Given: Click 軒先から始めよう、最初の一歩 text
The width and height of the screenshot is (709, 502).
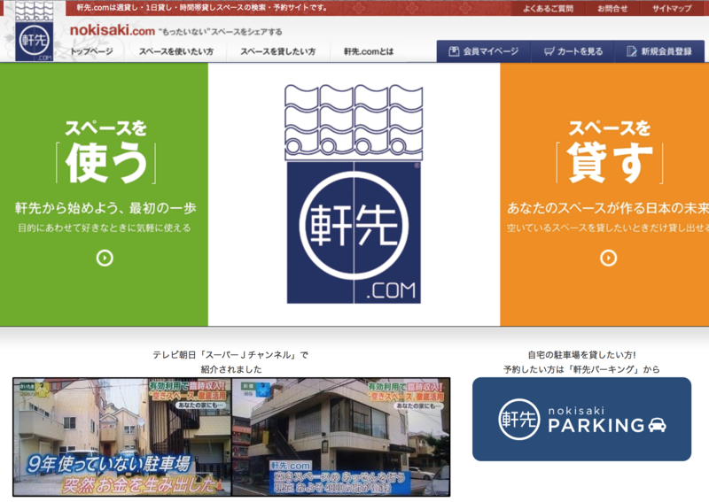Looking at the screenshot, I should (105, 208).
